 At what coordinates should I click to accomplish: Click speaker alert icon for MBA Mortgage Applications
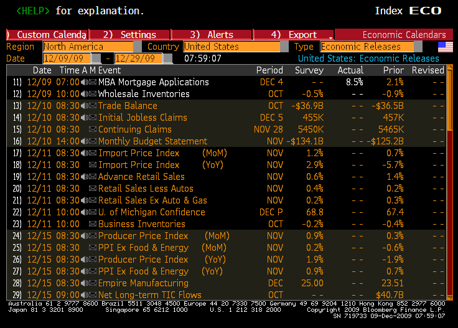85,82
